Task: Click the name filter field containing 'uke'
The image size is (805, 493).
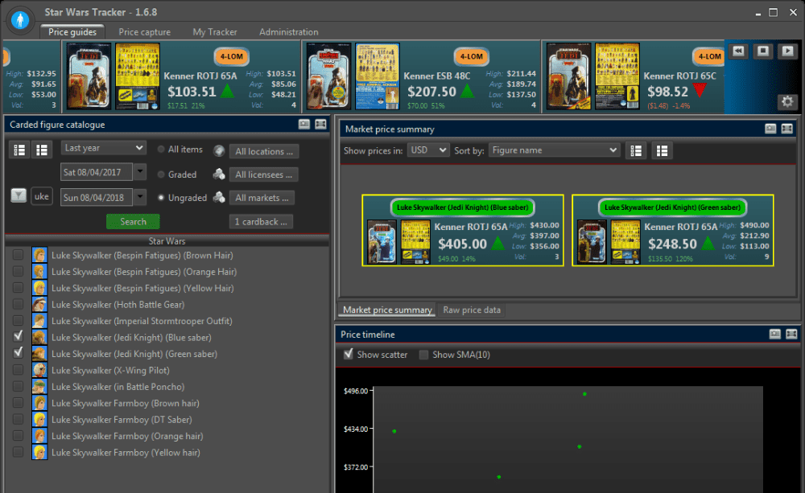Action: [x=42, y=196]
